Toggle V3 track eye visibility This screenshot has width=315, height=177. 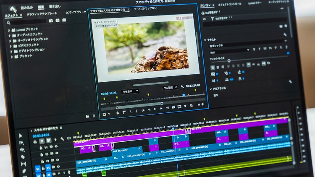pyautogui.click(x=57, y=153)
